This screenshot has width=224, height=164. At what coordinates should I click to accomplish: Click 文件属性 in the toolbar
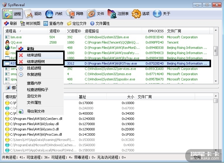tap(100, 23)
